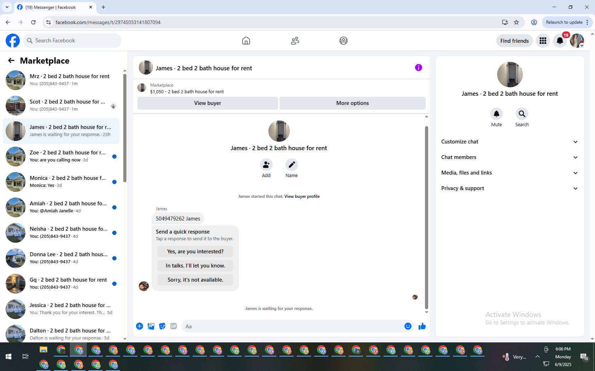Expand Chat members section
595x371 pixels.
(510, 157)
